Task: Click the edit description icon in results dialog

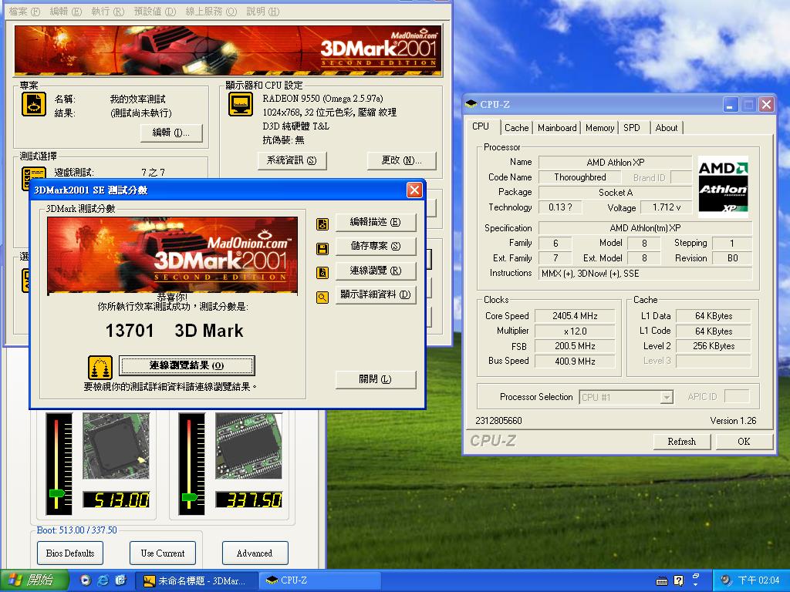Action: [x=322, y=224]
